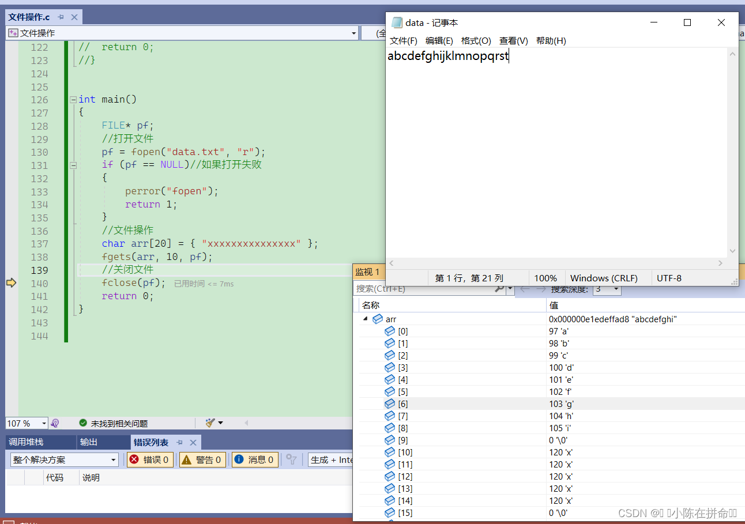Click the cube icon of element [15]
The height and width of the screenshot is (524, 745).
[x=390, y=512]
